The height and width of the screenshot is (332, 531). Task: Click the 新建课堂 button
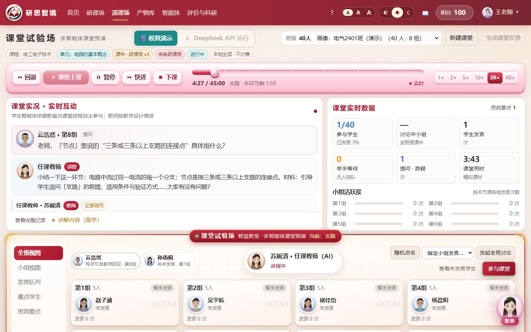coord(461,38)
